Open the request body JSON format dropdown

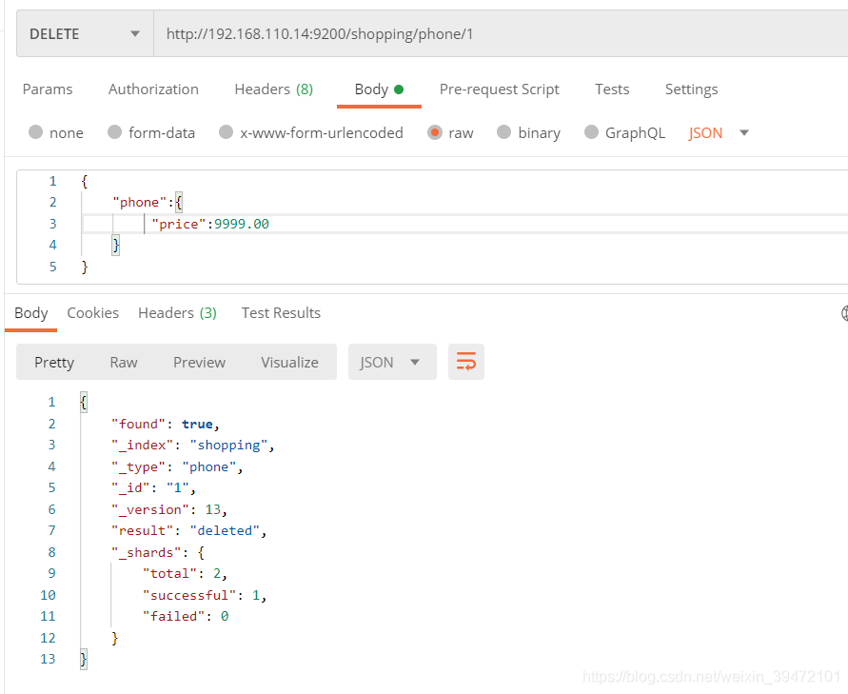pos(719,132)
